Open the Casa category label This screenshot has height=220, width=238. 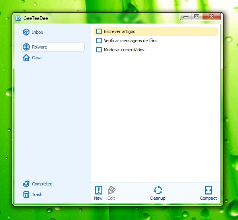pyautogui.click(x=37, y=58)
